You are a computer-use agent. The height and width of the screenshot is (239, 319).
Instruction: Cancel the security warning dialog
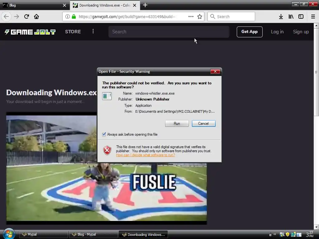pyautogui.click(x=203, y=123)
